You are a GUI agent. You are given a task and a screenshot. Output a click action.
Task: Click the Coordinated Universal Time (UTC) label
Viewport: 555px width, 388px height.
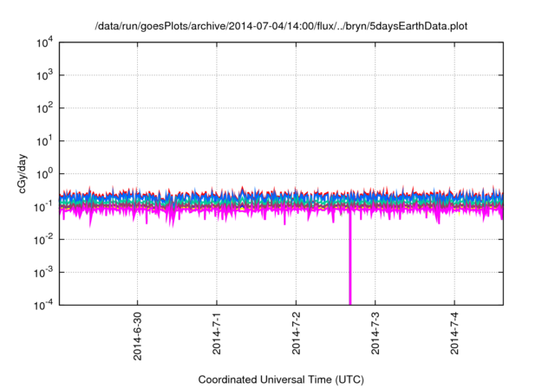point(281,379)
